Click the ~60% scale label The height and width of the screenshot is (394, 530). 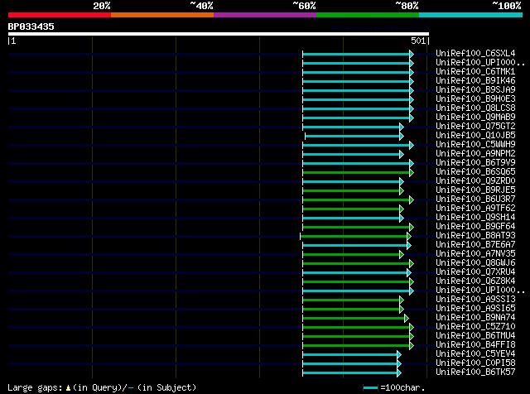[x=304, y=6]
